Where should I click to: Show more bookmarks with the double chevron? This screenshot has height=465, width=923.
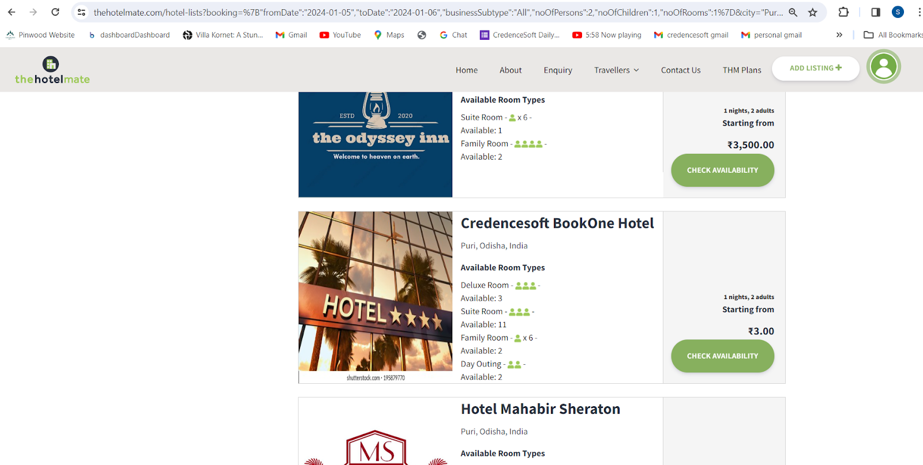pyautogui.click(x=839, y=35)
